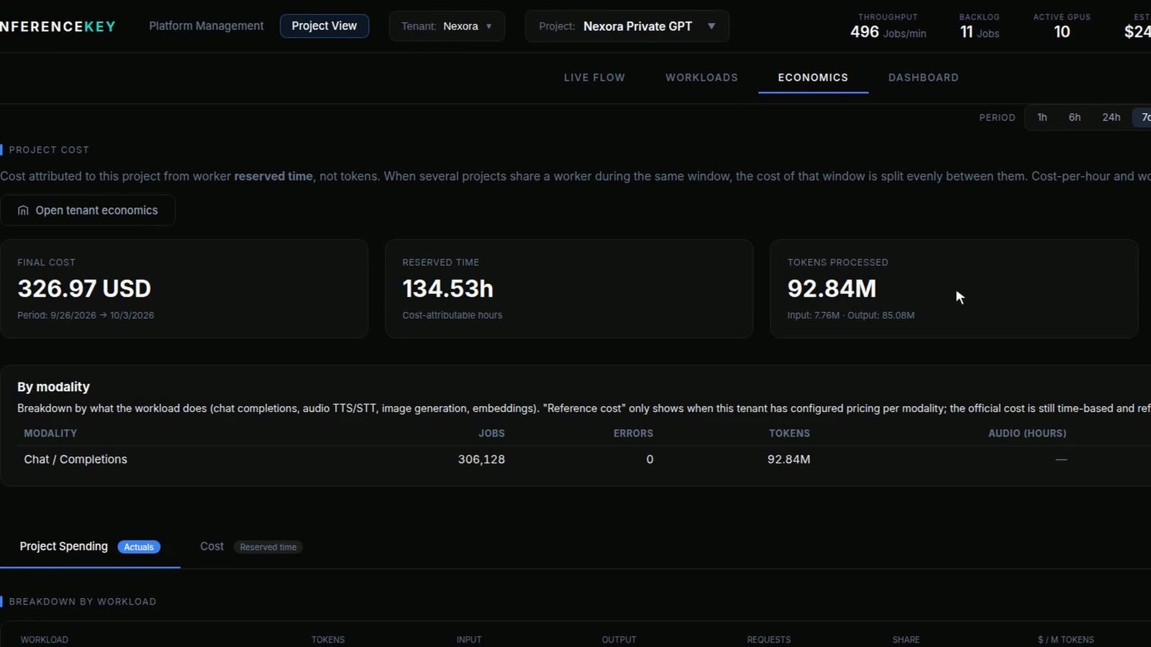Click the 326.97 USD final cost value

tap(84, 289)
